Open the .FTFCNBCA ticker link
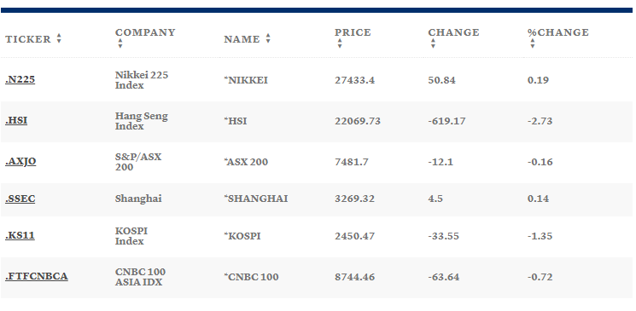This screenshot has width=636, height=311. point(37,277)
